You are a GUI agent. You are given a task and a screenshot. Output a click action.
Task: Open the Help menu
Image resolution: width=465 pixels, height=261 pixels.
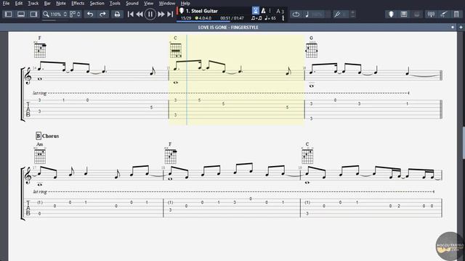[x=185, y=3]
